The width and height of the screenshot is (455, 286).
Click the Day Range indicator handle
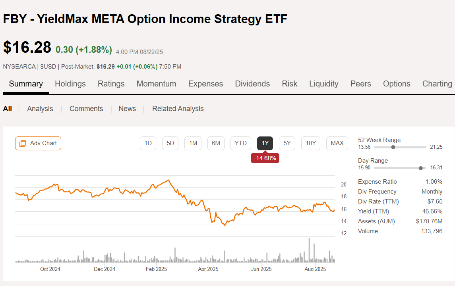(x=420, y=168)
